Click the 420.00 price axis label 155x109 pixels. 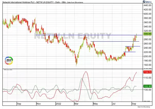(148, 10)
